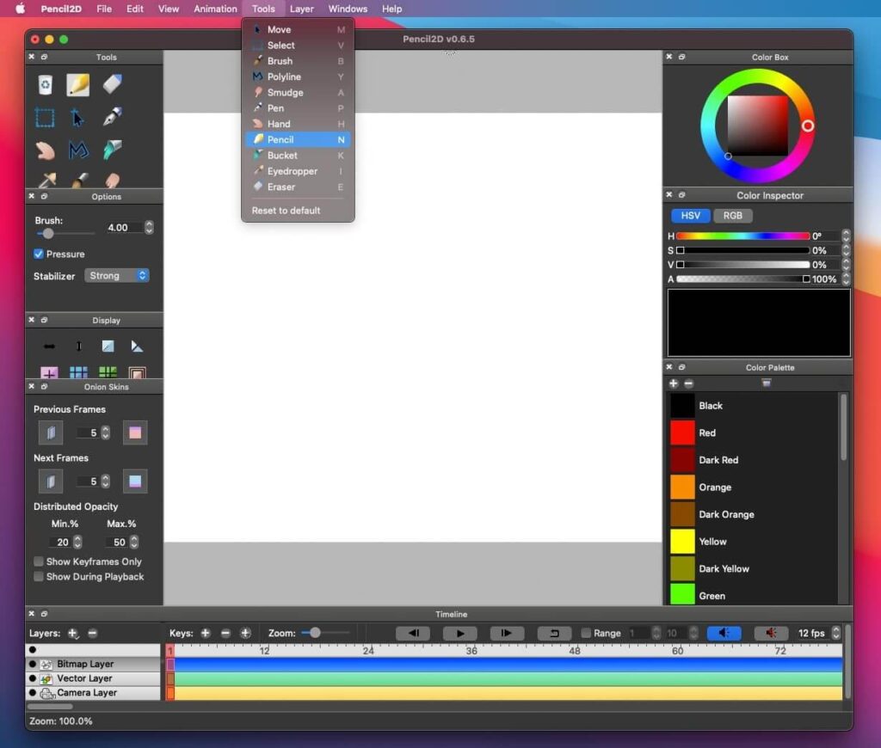Play the animation
The height and width of the screenshot is (748, 881).
point(460,634)
